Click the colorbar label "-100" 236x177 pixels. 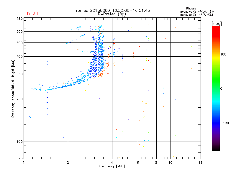(x=224, y=123)
